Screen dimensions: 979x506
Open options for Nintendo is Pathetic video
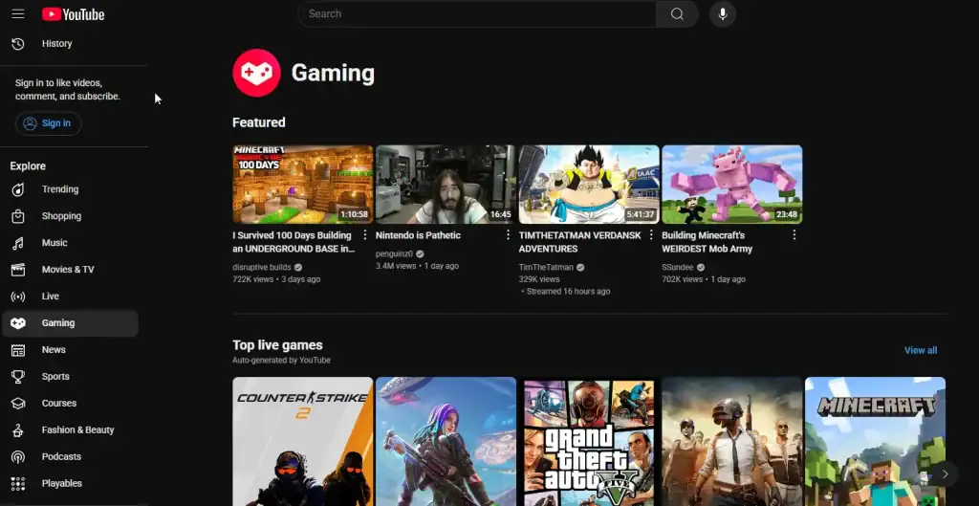click(x=509, y=235)
